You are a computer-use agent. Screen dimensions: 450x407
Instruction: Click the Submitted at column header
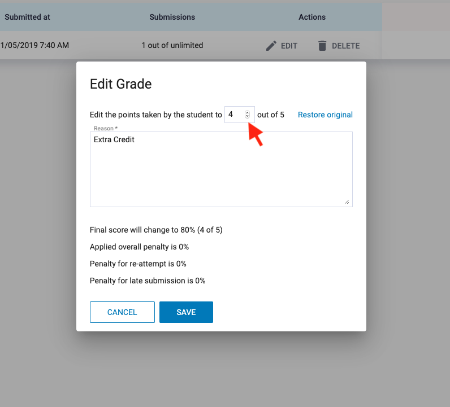pos(27,17)
